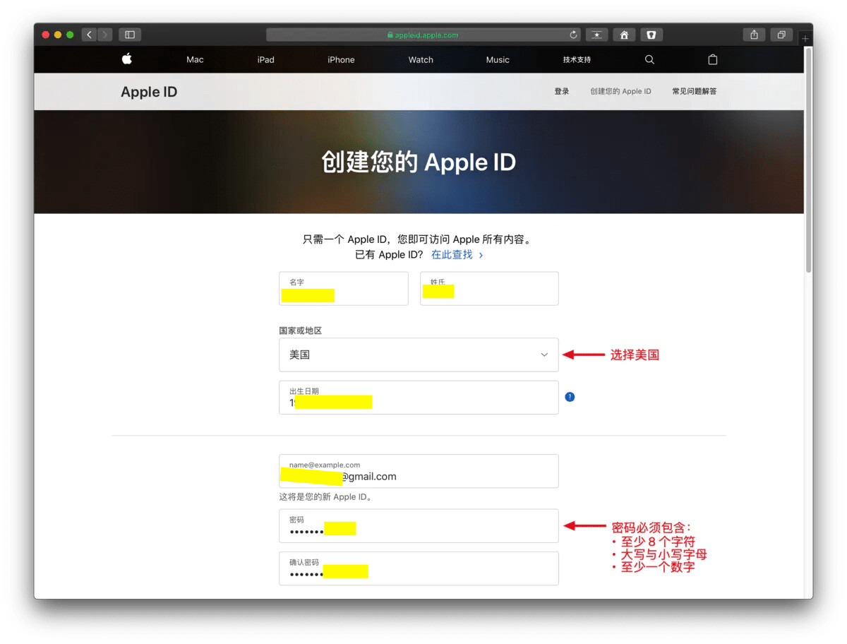Click the 登录 link
The image size is (847, 644).
coord(562,91)
